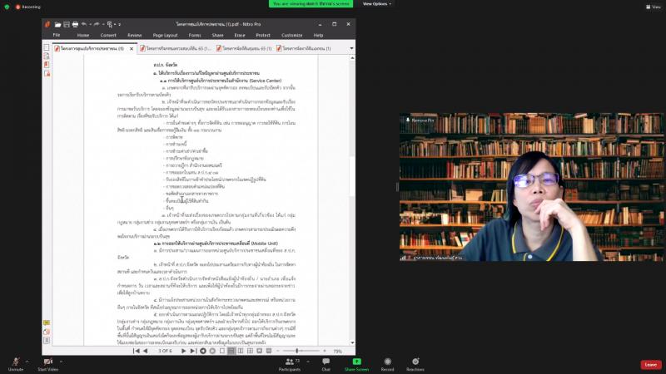Open Zoom View Options dropdown
The height and width of the screenshot is (374, 666).
(x=377, y=4)
